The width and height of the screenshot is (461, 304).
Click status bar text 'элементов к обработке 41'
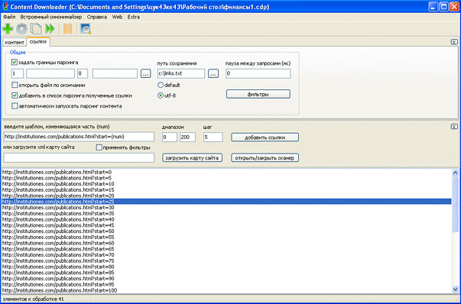[33, 299]
